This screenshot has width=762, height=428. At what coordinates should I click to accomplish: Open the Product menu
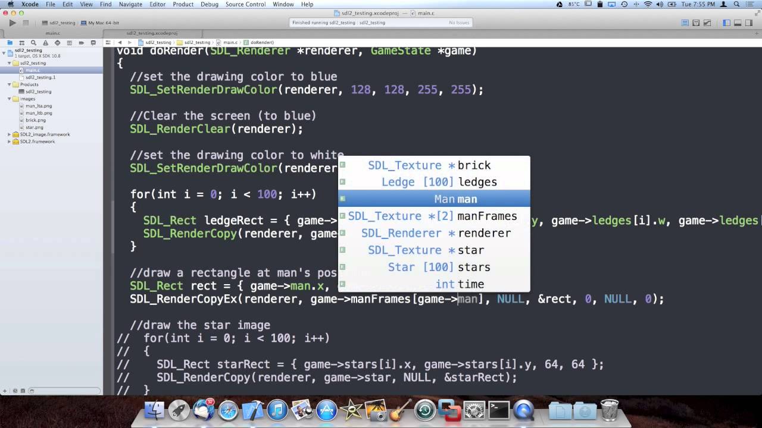[183, 4]
